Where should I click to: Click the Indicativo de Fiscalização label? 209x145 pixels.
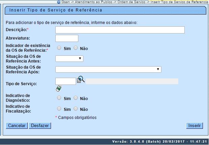[18, 109]
